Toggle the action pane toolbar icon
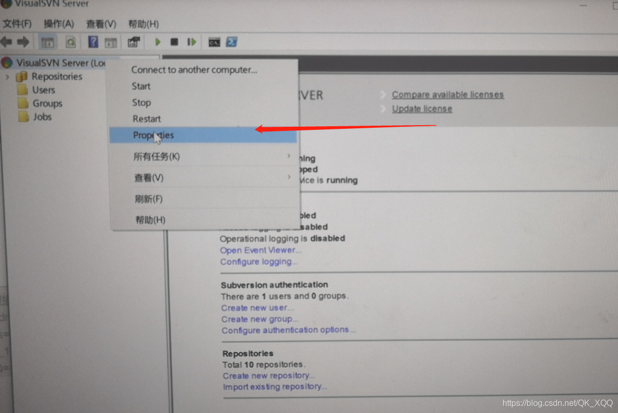The width and height of the screenshot is (618, 413). pyautogui.click(x=111, y=42)
